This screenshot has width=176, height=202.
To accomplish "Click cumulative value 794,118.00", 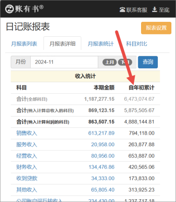I will pyautogui.click(x=142, y=133).
